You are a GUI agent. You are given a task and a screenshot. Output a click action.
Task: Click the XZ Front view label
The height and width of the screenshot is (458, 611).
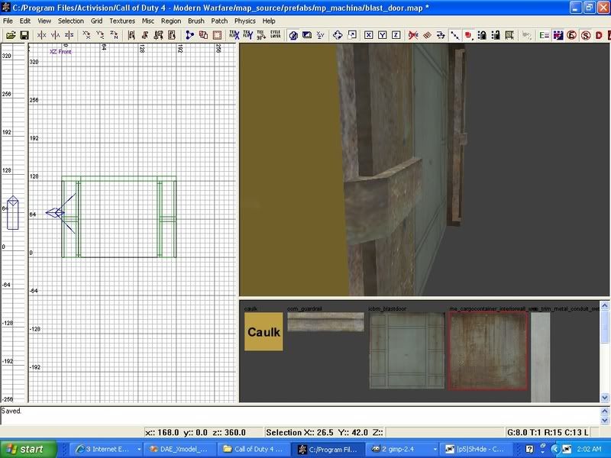coord(60,51)
